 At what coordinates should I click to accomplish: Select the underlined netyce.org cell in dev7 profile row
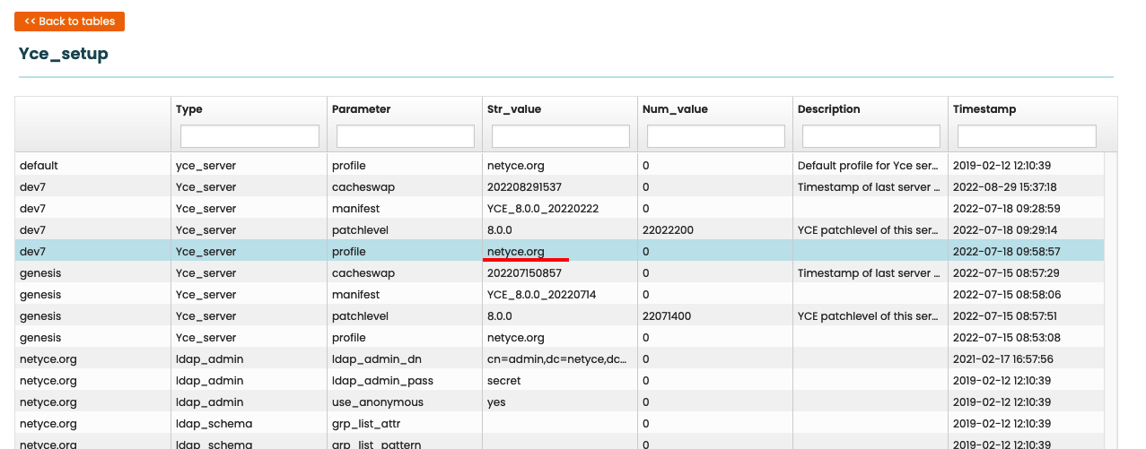pyautogui.click(x=516, y=252)
